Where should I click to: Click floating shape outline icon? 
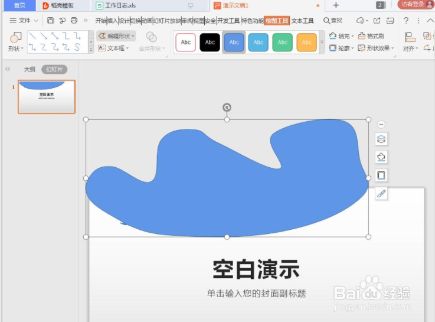(x=381, y=175)
